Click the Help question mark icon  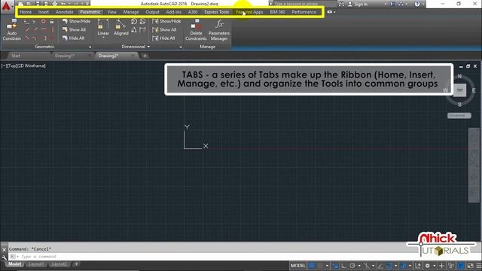(x=416, y=4)
